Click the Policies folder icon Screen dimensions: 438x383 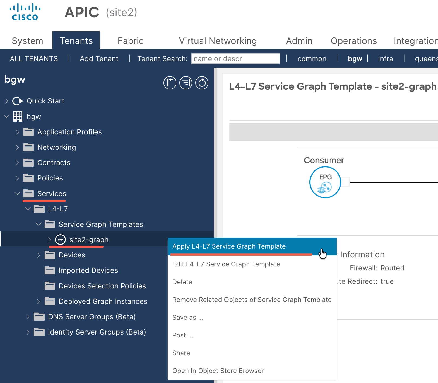click(28, 178)
